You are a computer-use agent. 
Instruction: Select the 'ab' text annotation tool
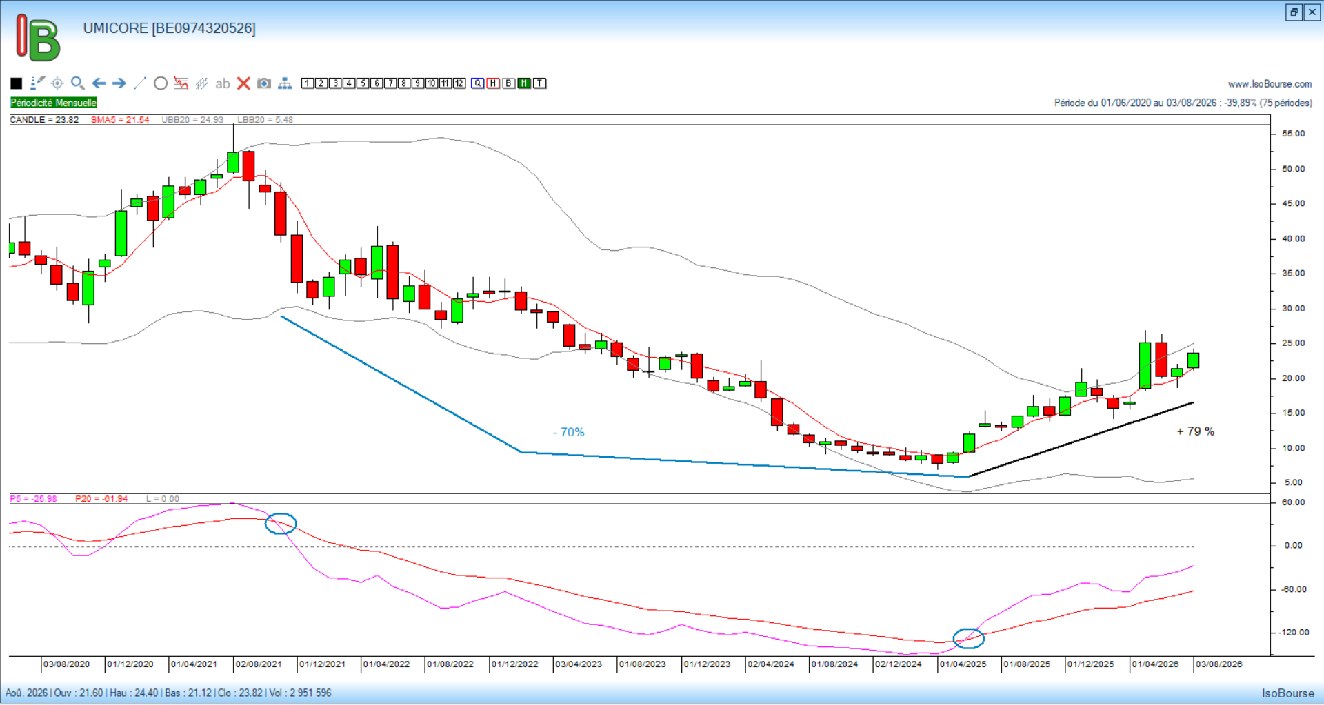pyautogui.click(x=222, y=84)
